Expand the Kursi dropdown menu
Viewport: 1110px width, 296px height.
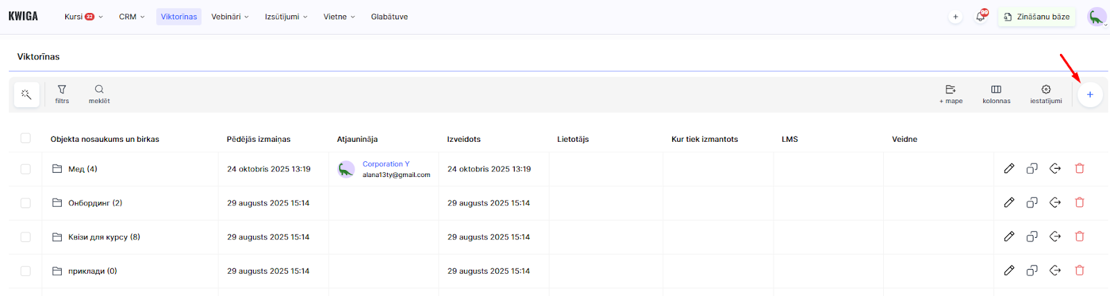coord(83,17)
